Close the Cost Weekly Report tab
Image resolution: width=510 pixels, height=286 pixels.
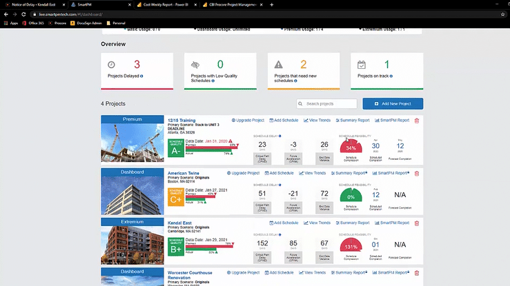tap(195, 5)
